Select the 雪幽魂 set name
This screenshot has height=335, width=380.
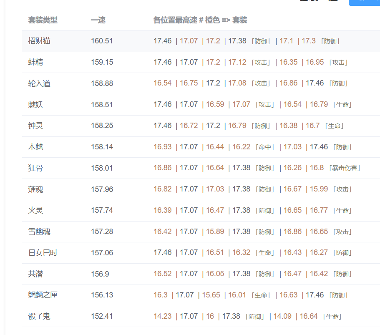coord(39,232)
